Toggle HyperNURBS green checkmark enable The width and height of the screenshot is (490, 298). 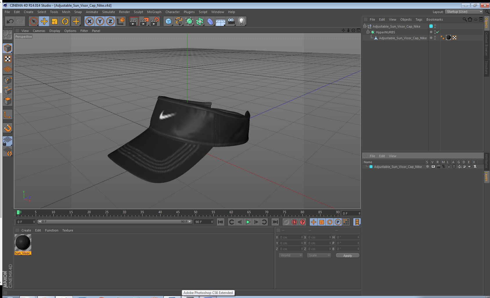point(438,32)
